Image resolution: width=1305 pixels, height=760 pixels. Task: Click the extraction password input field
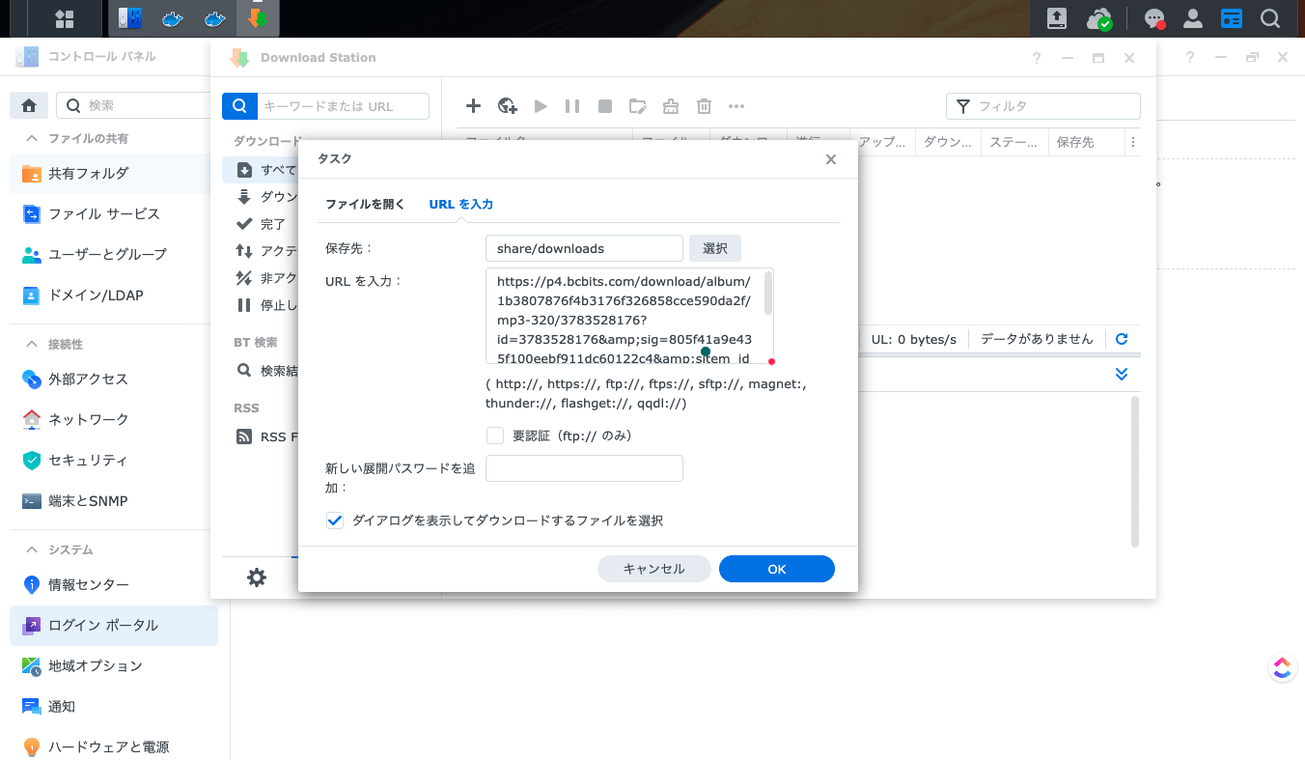tap(584, 467)
